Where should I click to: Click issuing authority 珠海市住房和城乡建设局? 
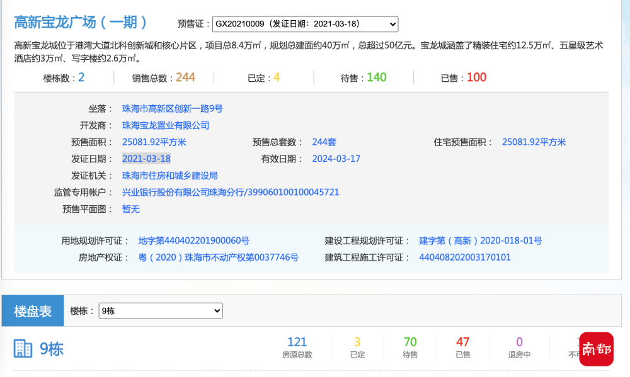click(x=169, y=176)
